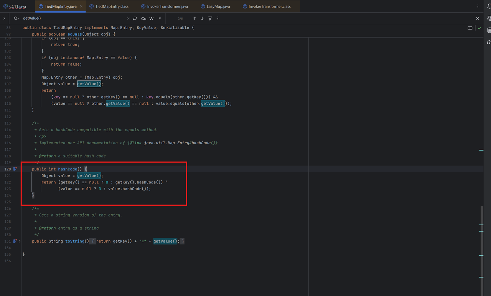Jump to previous search occurrence

pyautogui.click(x=194, y=18)
